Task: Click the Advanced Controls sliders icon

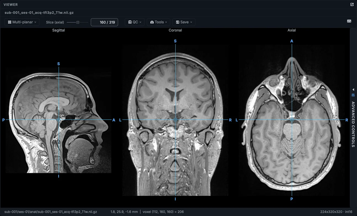Action: 353,95
